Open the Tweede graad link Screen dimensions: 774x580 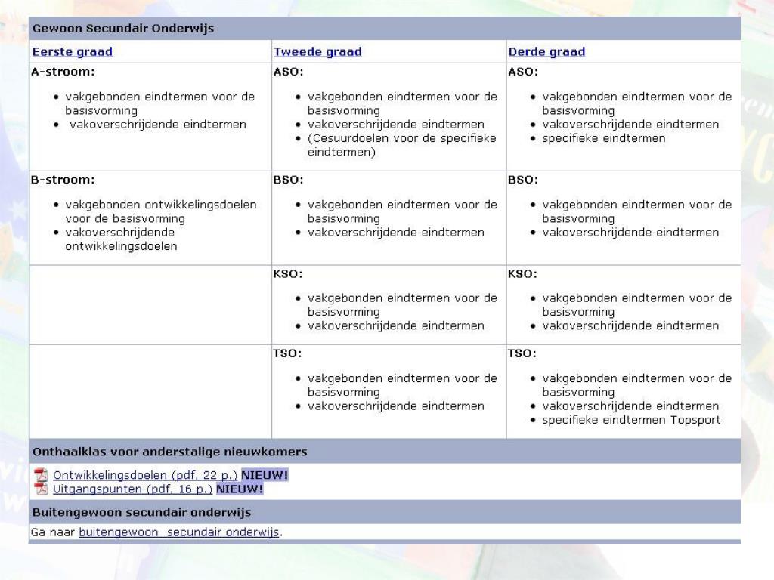tap(317, 52)
